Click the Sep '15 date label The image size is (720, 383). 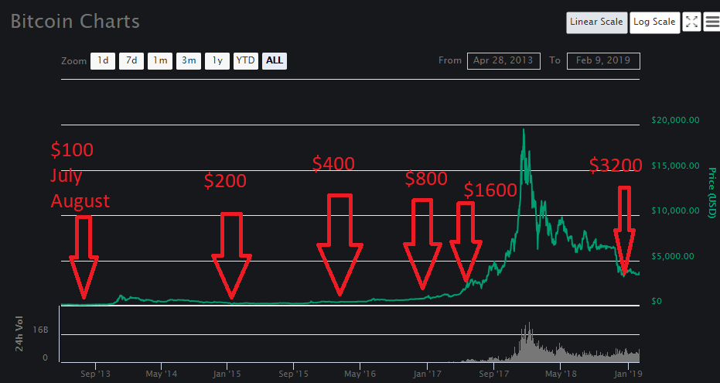click(293, 374)
